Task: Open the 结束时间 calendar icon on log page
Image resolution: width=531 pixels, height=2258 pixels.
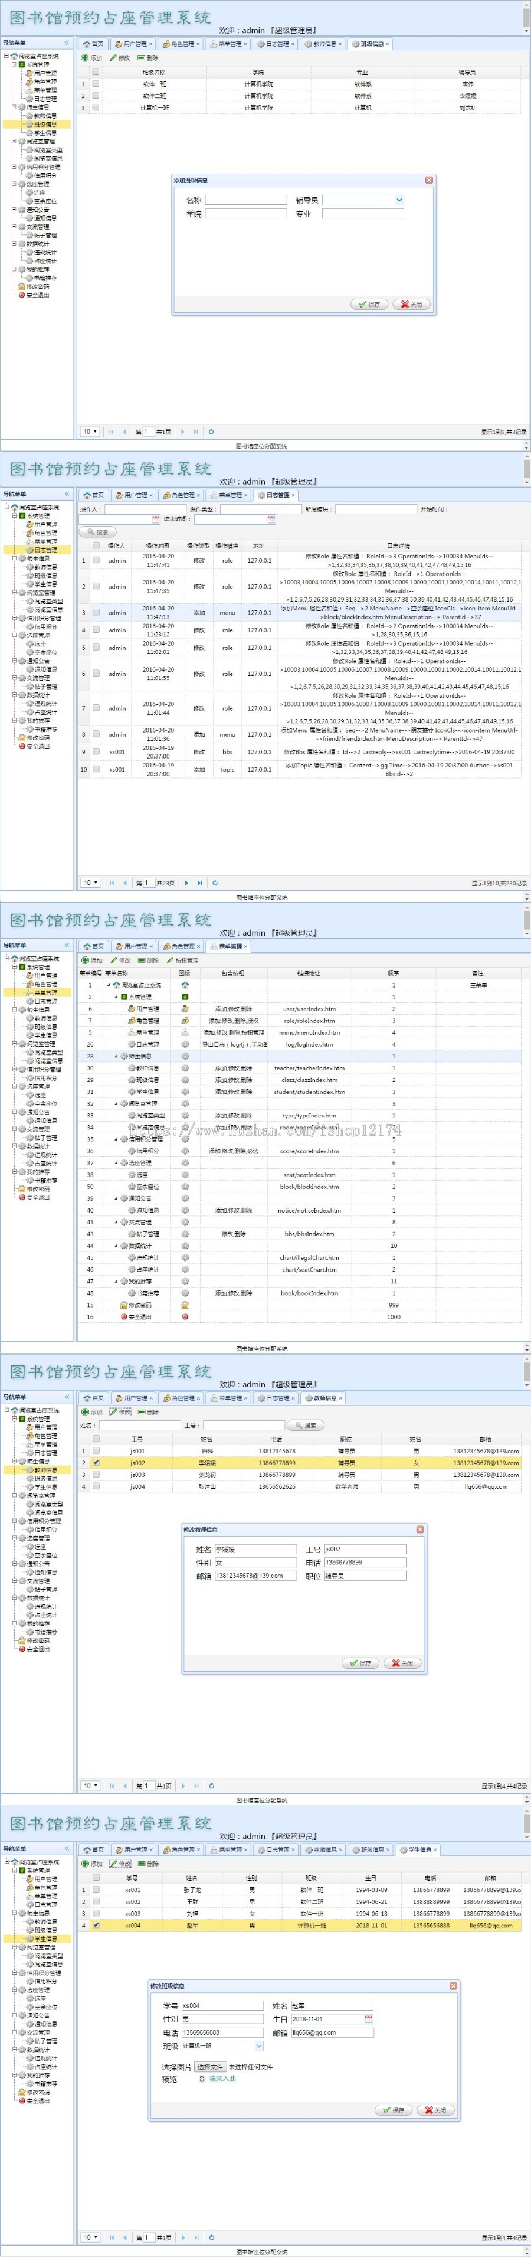Action: pos(271,520)
